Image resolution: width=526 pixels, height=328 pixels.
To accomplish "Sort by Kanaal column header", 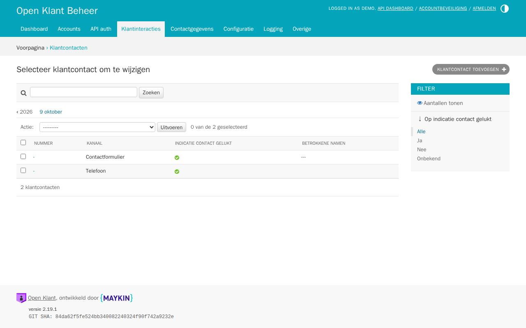I will click(95, 143).
